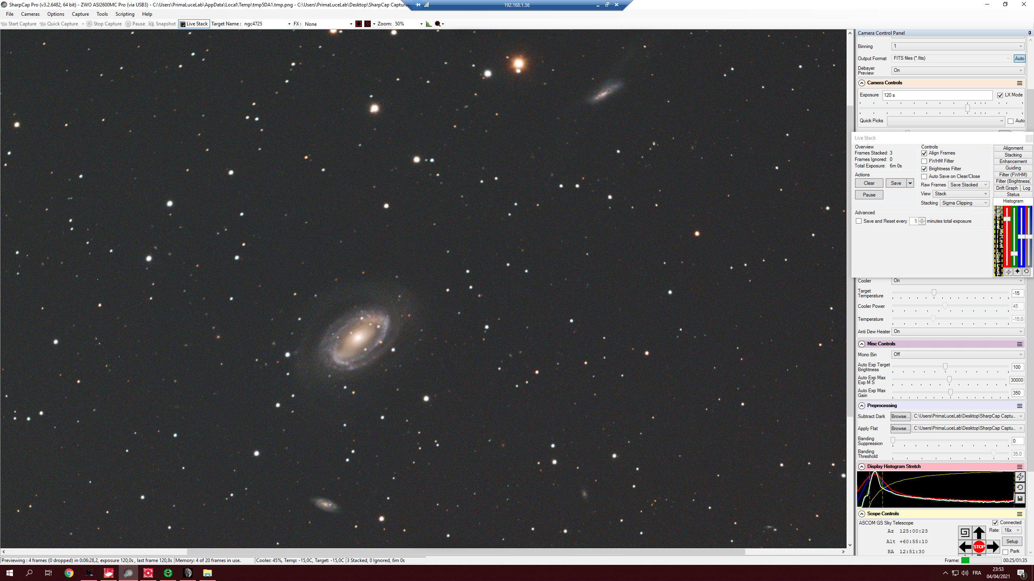Open the Preprocessing hamburger menu

(1019, 406)
